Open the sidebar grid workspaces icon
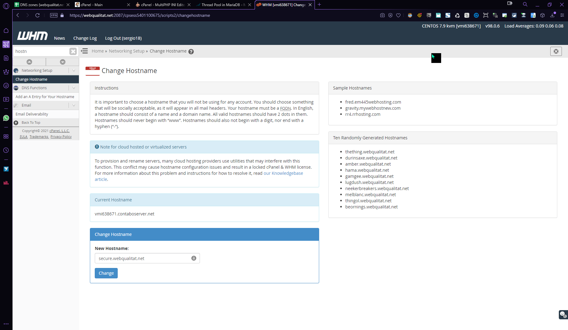 click(x=6, y=137)
